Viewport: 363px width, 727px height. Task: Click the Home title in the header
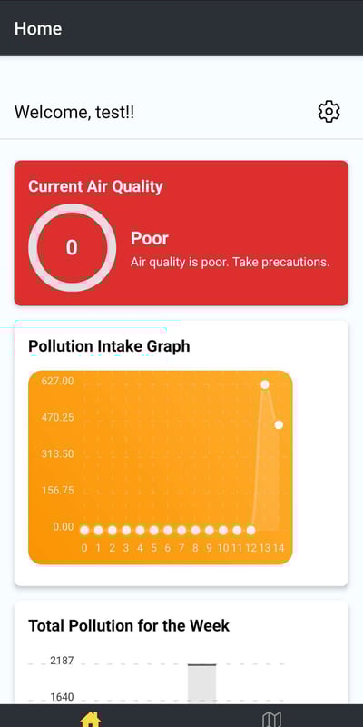tap(38, 29)
